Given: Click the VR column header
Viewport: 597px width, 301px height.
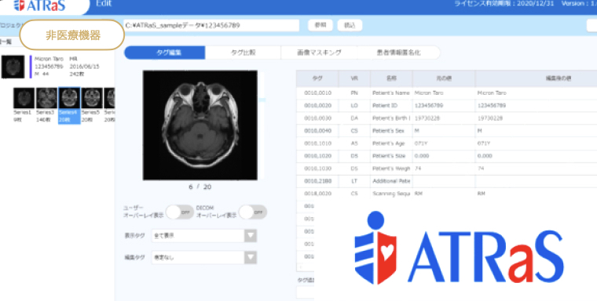Looking at the screenshot, I should pos(354,78).
